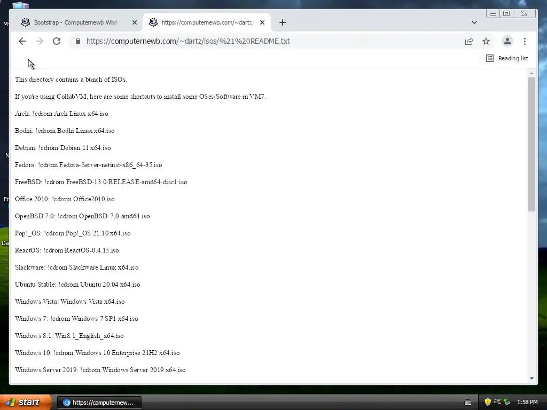Share this page icon
The image size is (547, 410).
469,42
